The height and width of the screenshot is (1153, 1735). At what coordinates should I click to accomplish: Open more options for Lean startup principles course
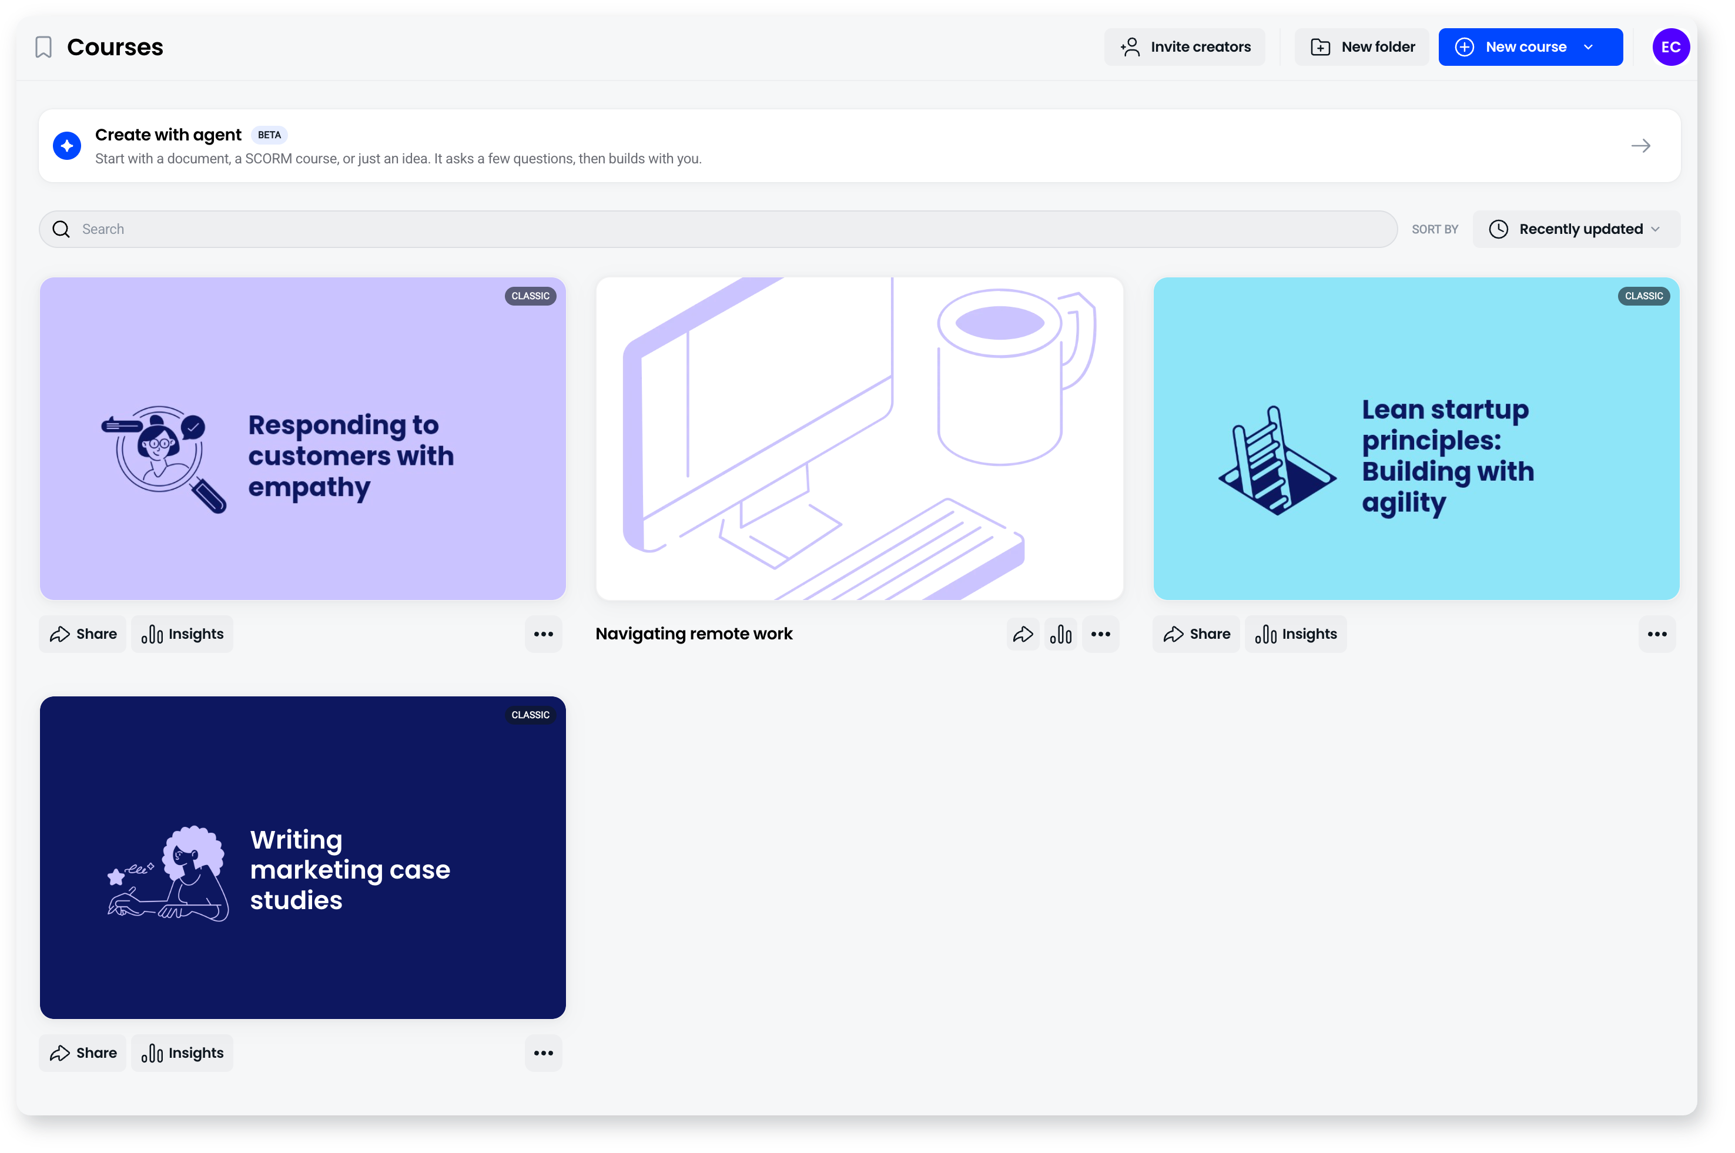tap(1656, 634)
